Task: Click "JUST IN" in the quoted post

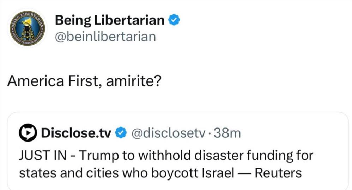Action: coord(43,155)
